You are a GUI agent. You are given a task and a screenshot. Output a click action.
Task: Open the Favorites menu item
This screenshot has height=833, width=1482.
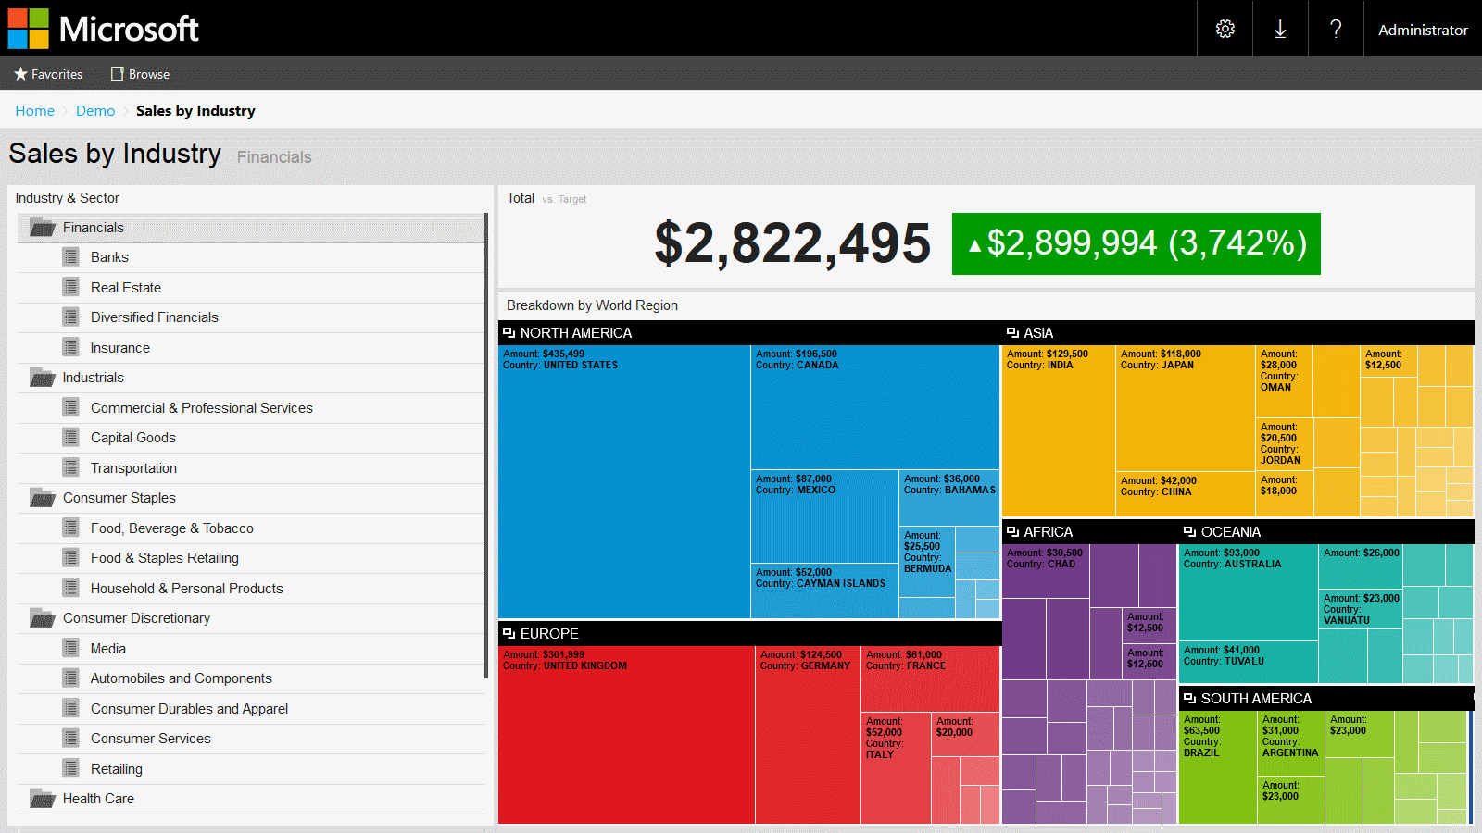point(48,74)
